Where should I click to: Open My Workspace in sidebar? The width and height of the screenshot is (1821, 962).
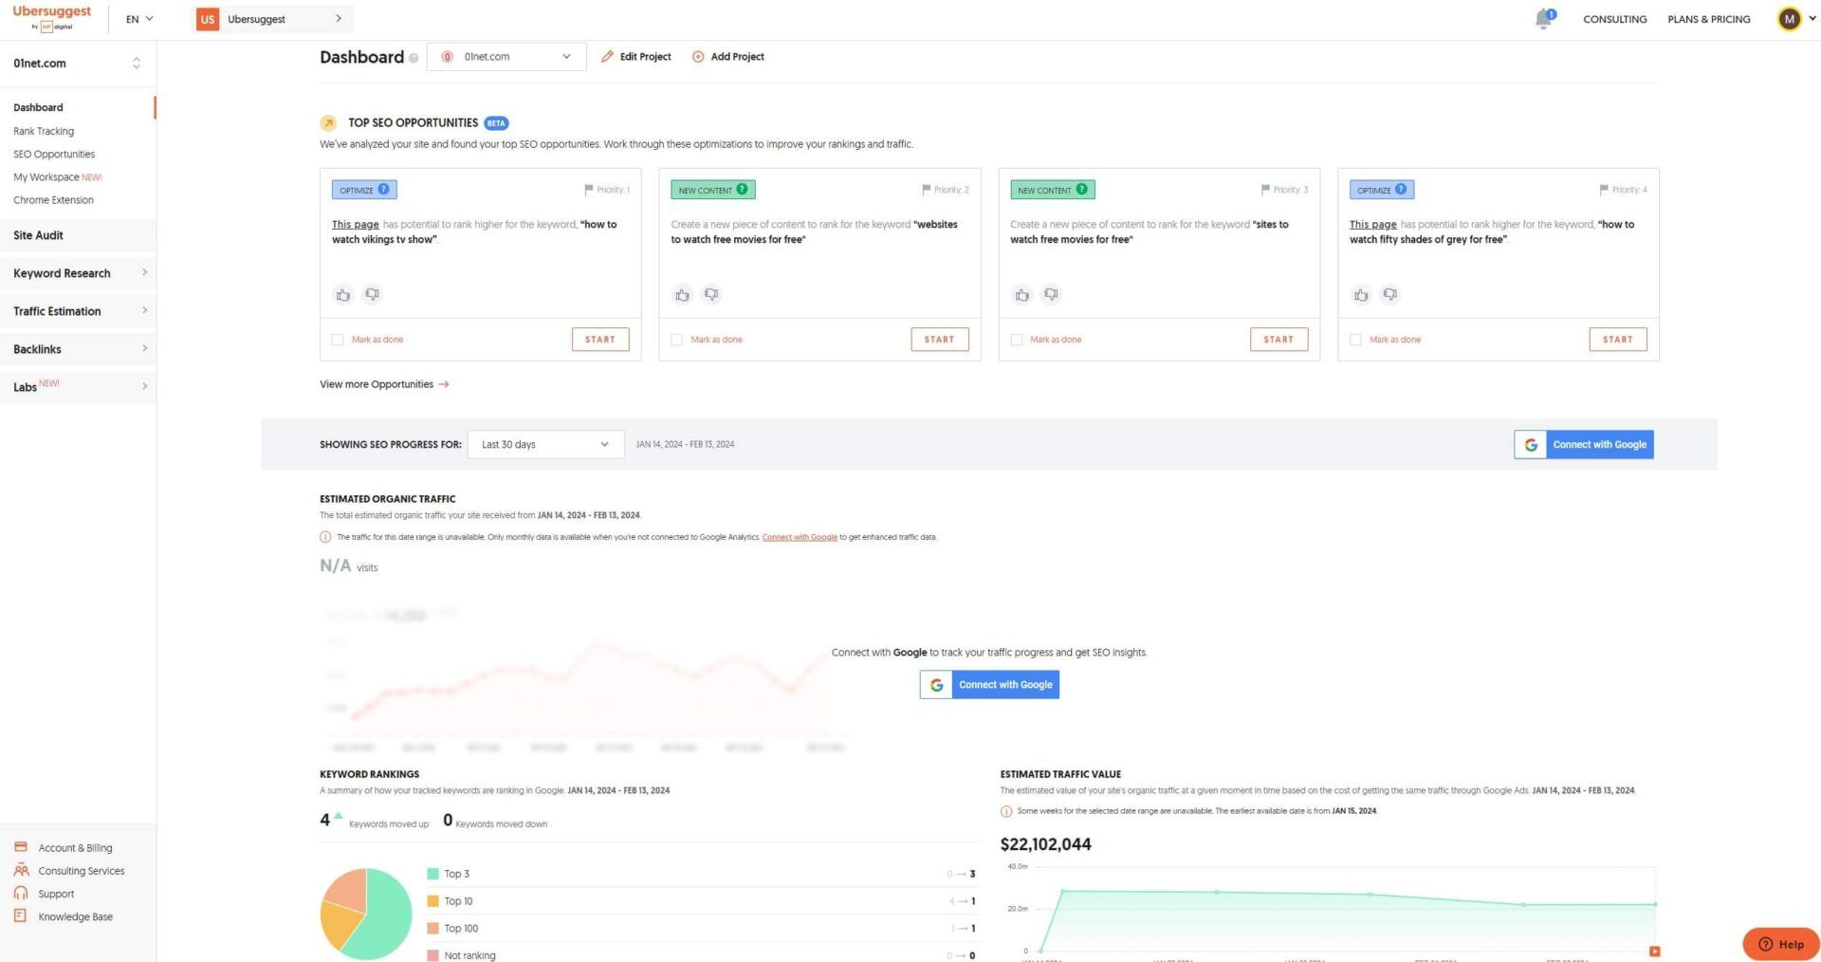point(57,176)
